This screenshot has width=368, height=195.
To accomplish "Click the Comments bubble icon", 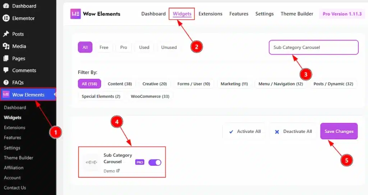I will (x=6, y=70).
